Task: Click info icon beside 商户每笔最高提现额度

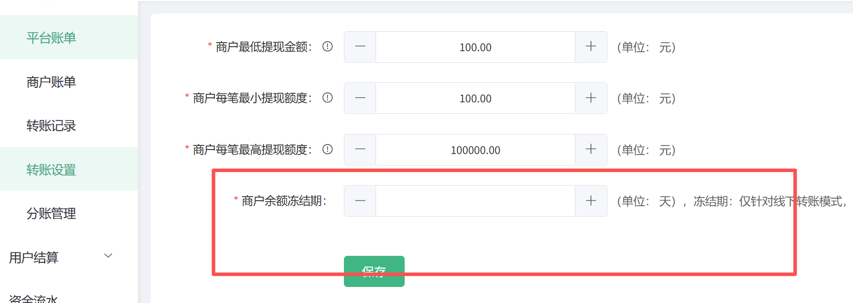Action: pyautogui.click(x=327, y=149)
